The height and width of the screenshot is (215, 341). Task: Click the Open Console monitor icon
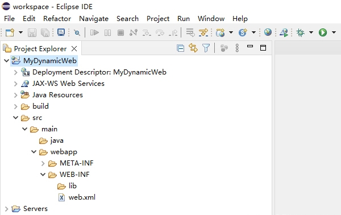click(x=61, y=32)
